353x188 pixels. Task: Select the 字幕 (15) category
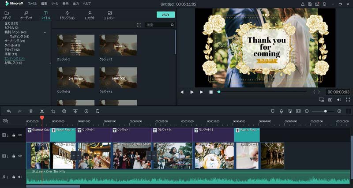(11, 54)
